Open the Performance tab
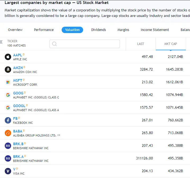The height and width of the screenshot is (178, 190). 44,30
